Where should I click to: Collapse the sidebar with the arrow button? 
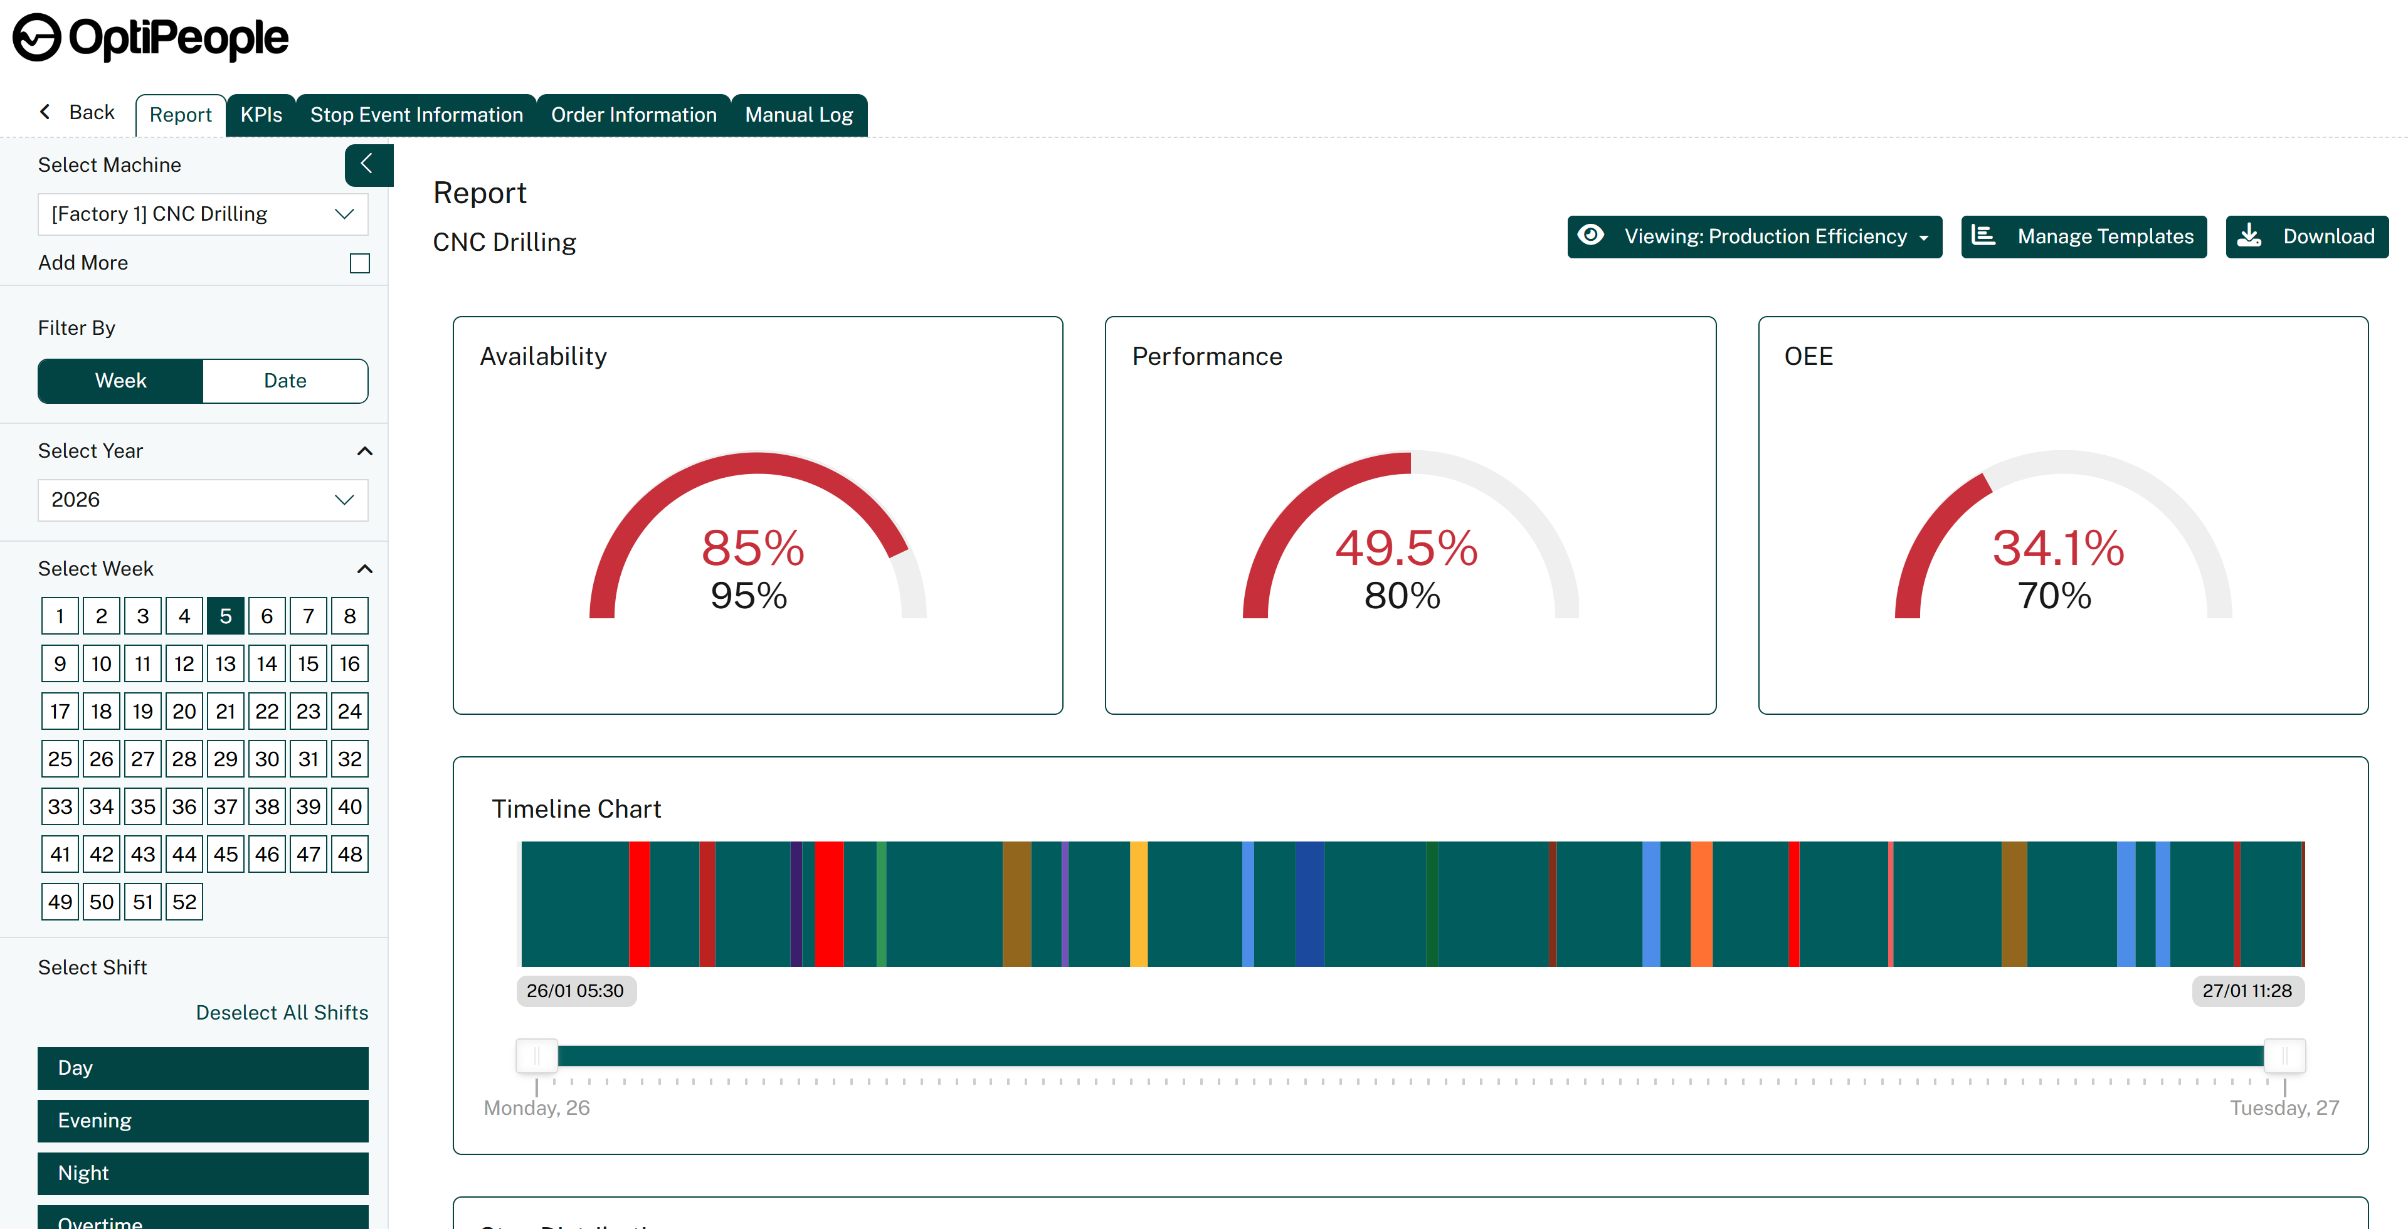[368, 164]
